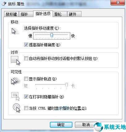Toggle 提高指针精确度 checkbox

(x=26, y=45)
